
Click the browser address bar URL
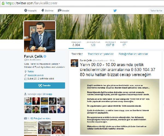point(31,3)
